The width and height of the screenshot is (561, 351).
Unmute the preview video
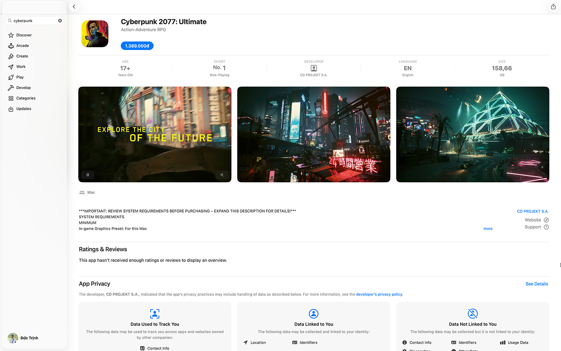222,175
